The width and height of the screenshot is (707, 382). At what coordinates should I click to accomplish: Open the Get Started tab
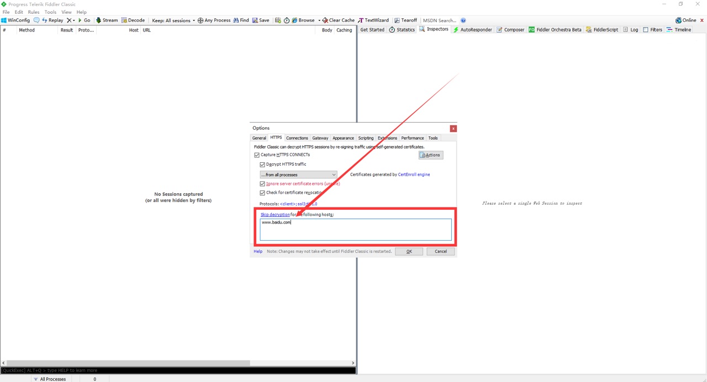(x=372, y=30)
